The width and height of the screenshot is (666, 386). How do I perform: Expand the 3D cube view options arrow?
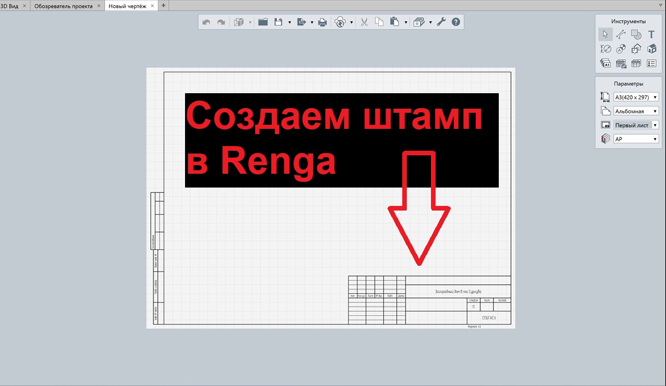(x=250, y=22)
